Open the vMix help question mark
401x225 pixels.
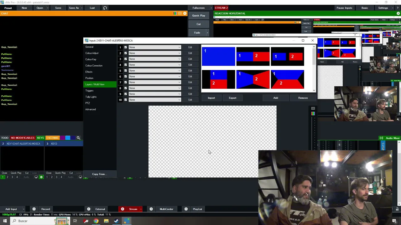[398, 8]
